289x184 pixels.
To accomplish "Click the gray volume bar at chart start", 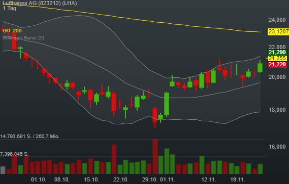I will pyautogui.click(x=3, y=170).
